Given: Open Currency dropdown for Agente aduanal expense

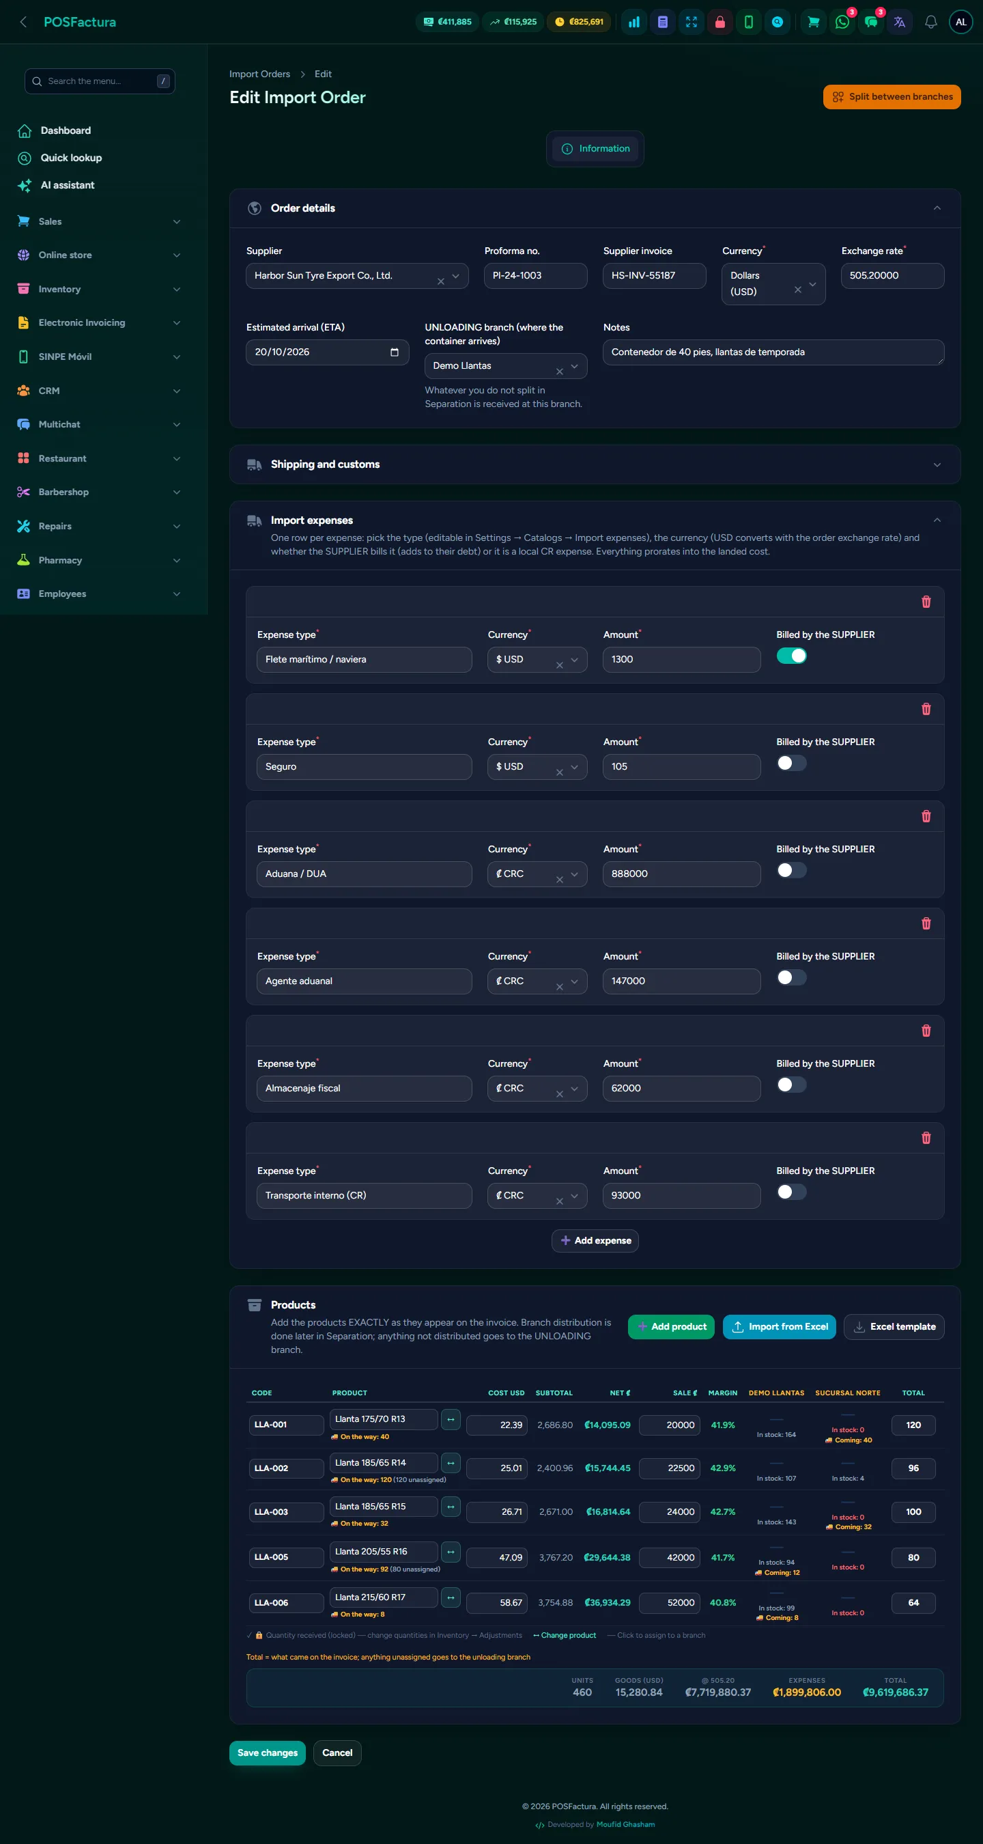Looking at the screenshot, I should 537,981.
